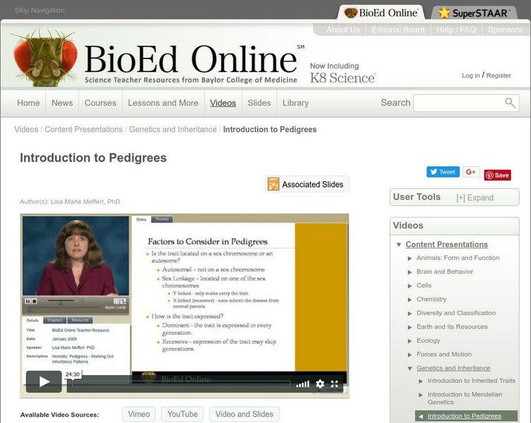Choose Vimeo video source
The image size is (531, 423).
(139, 415)
